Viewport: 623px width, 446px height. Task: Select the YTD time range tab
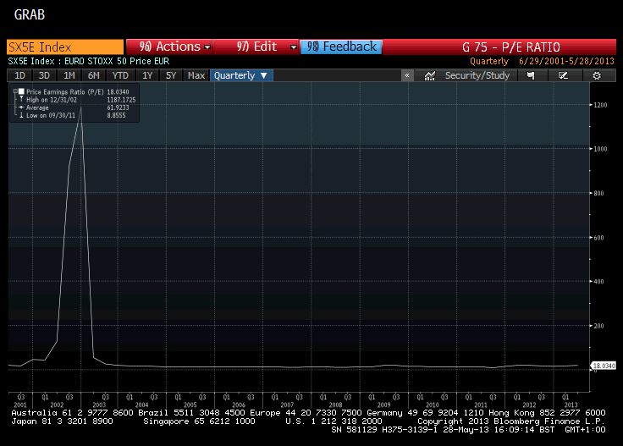click(120, 75)
